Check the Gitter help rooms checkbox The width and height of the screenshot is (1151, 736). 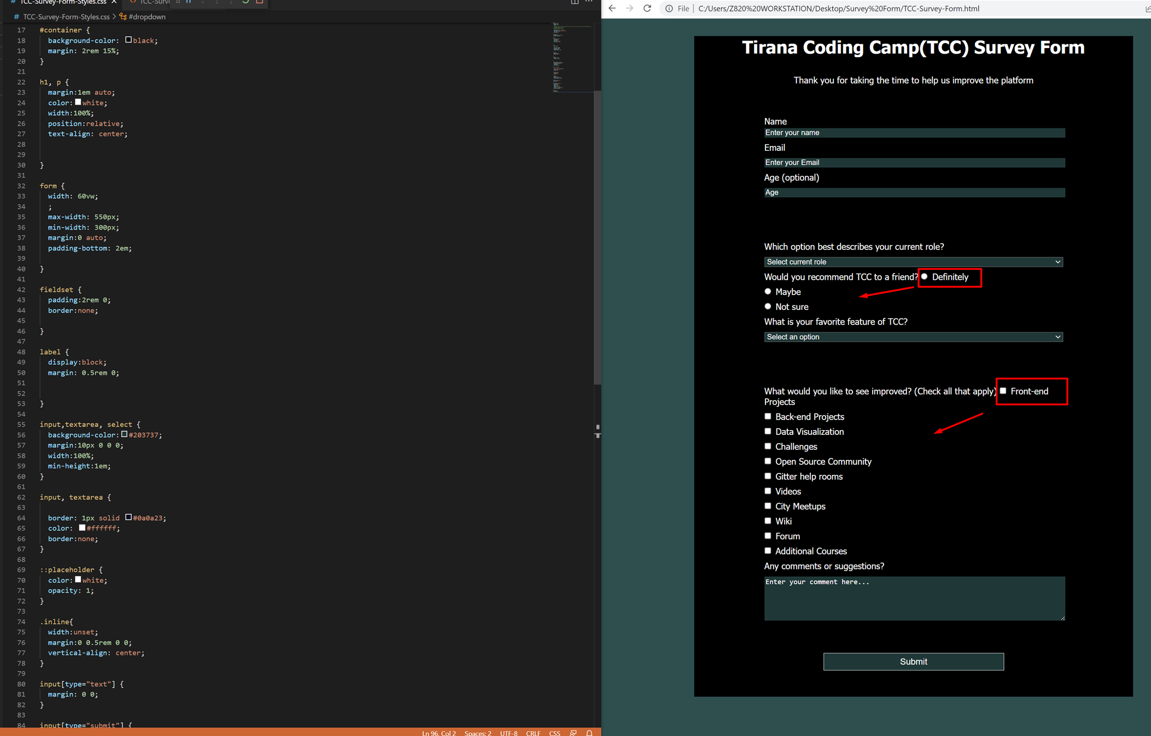[x=768, y=476]
